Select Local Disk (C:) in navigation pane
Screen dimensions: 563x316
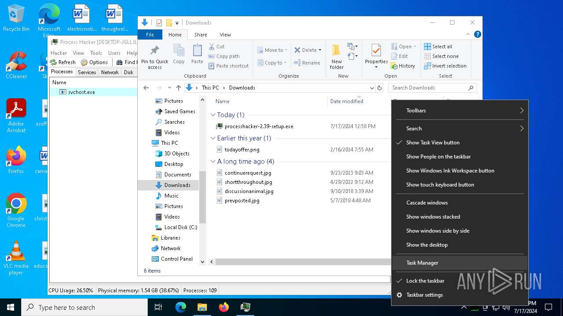(x=180, y=227)
